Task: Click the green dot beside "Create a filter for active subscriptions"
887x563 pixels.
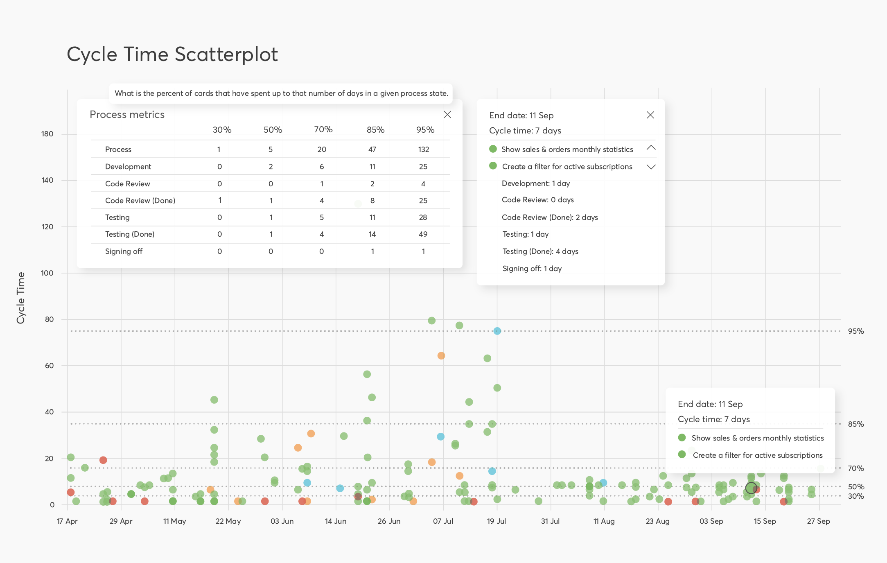Action: point(493,167)
